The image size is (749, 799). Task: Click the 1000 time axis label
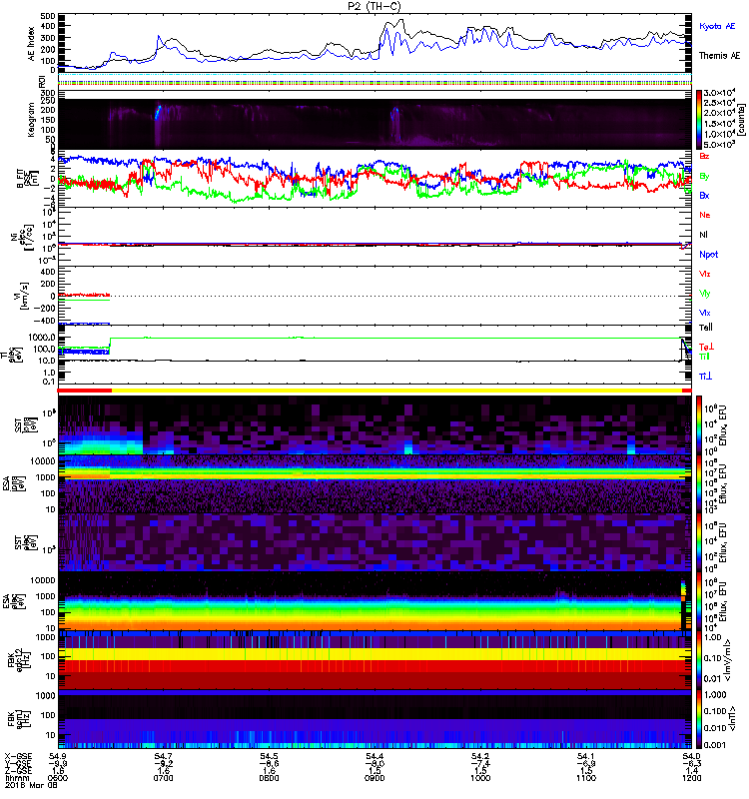[x=480, y=778]
